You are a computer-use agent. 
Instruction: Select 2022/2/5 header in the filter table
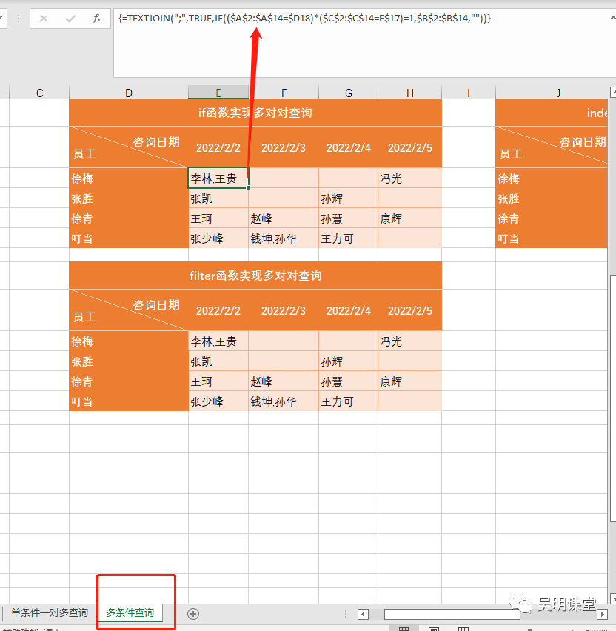(410, 310)
